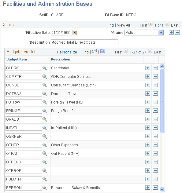Screen dimensions: 182x193
Task: Look up budget item for GRADST
Action: (x=45, y=119)
